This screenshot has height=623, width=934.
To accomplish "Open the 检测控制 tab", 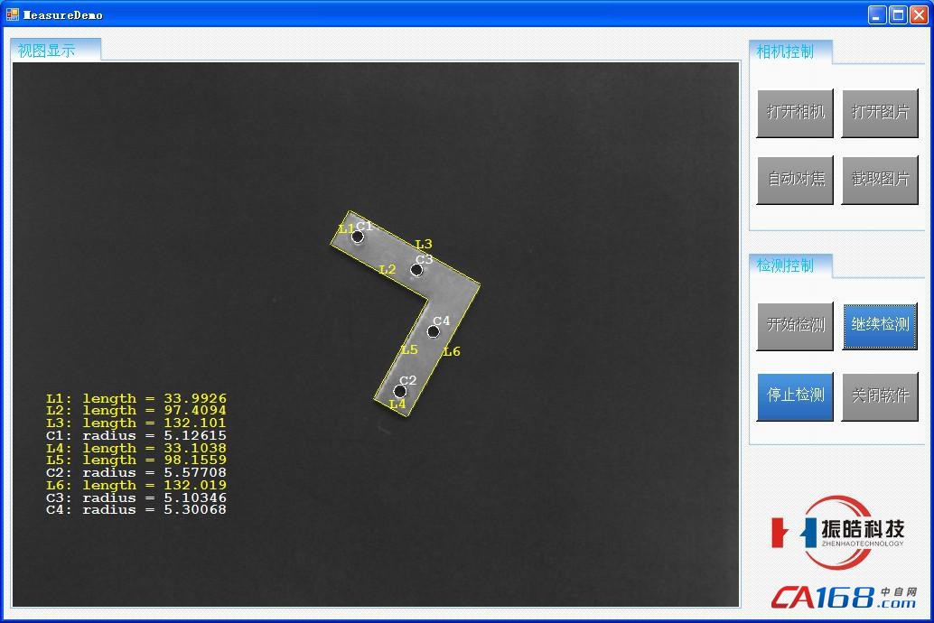I will pyautogui.click(x=789, y=265).
